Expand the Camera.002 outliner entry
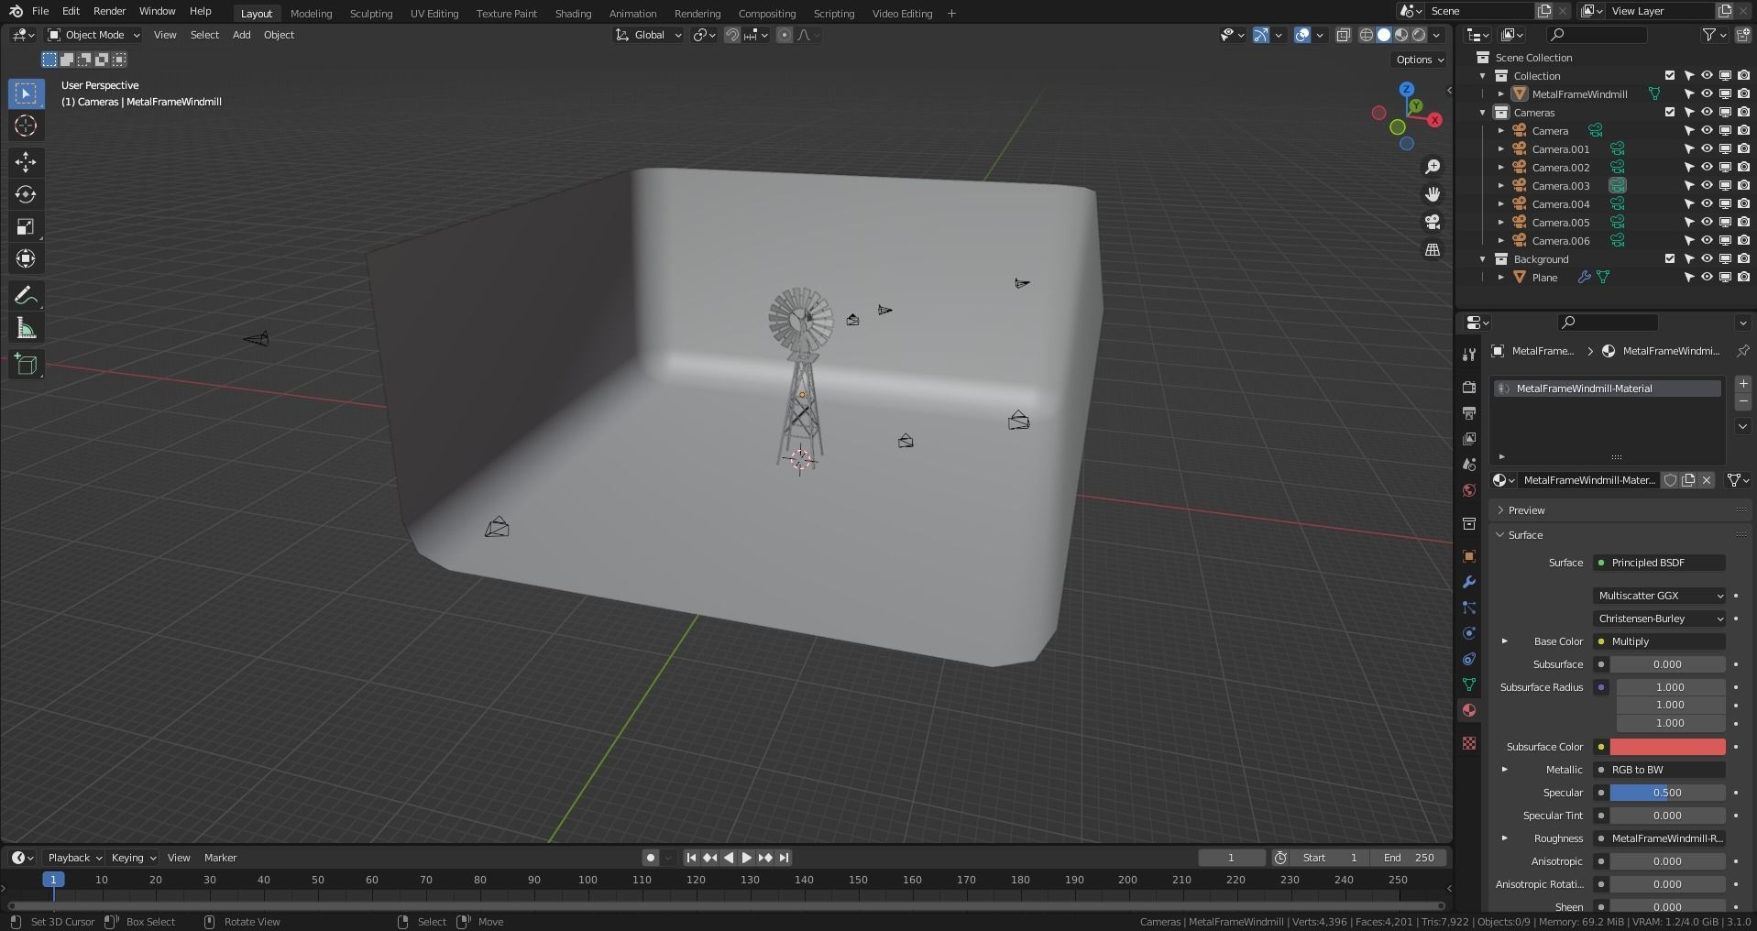Screen dimensions: 1757x931 [x=1501, y=168]
